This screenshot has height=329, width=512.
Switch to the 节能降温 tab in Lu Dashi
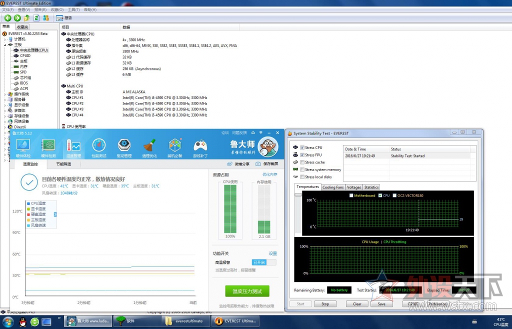point(63,164)
